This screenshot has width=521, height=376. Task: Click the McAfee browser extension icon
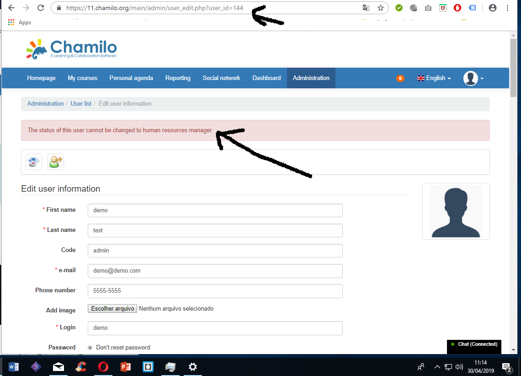click(x=443, y=8)
